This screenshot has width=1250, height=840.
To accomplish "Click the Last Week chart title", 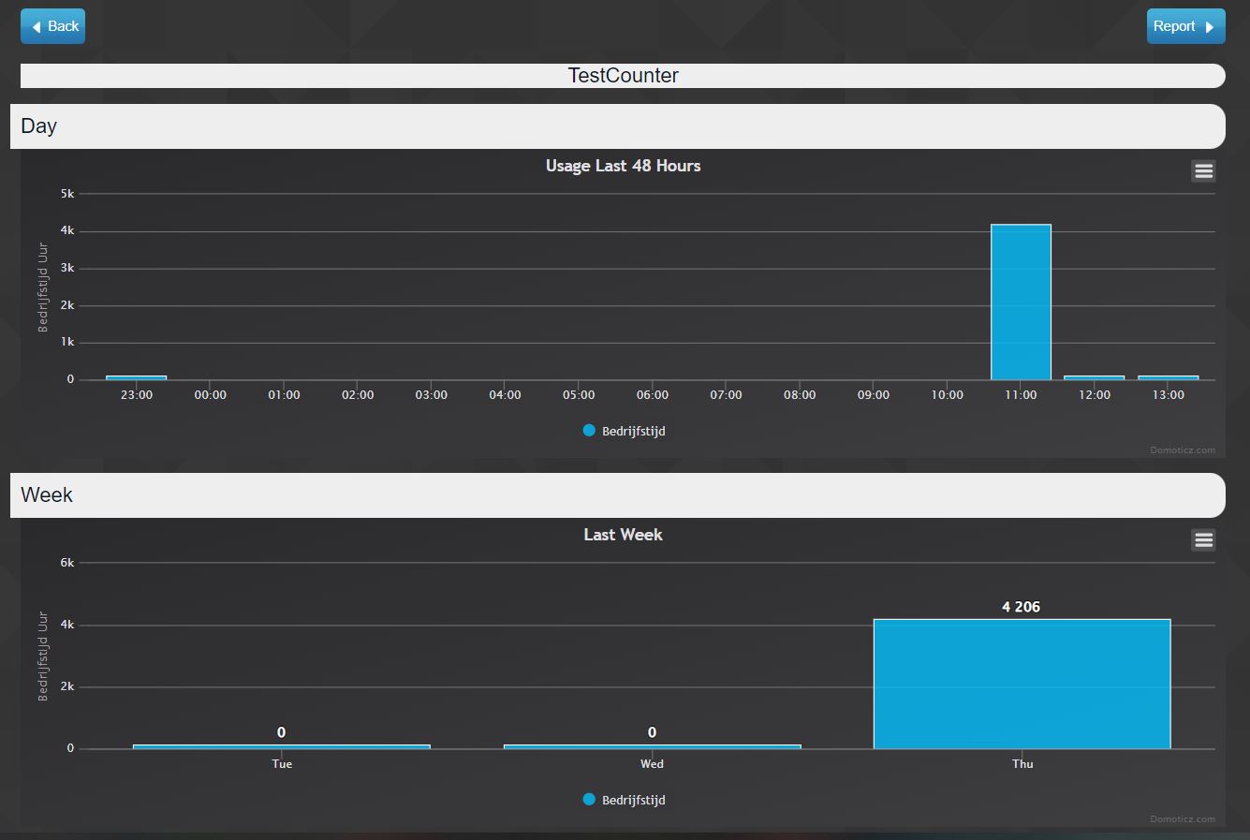I will point(624,535).
